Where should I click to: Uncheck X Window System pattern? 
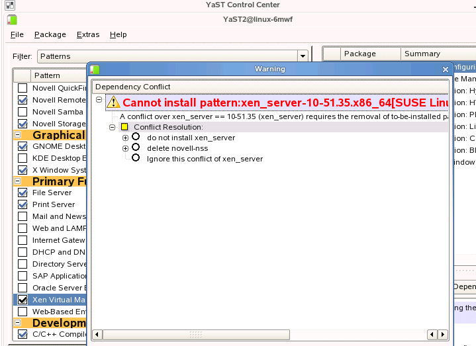tap(23, 170)
